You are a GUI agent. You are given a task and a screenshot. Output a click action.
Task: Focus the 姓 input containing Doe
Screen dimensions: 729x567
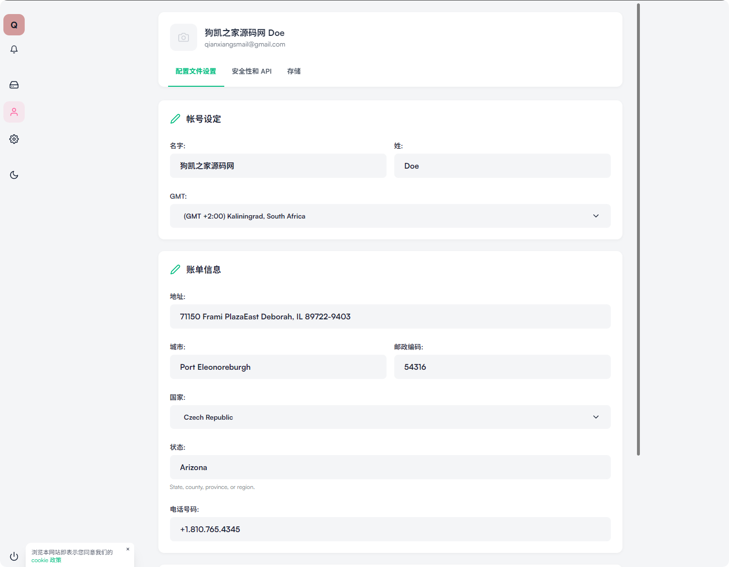[x=502, y=166]
